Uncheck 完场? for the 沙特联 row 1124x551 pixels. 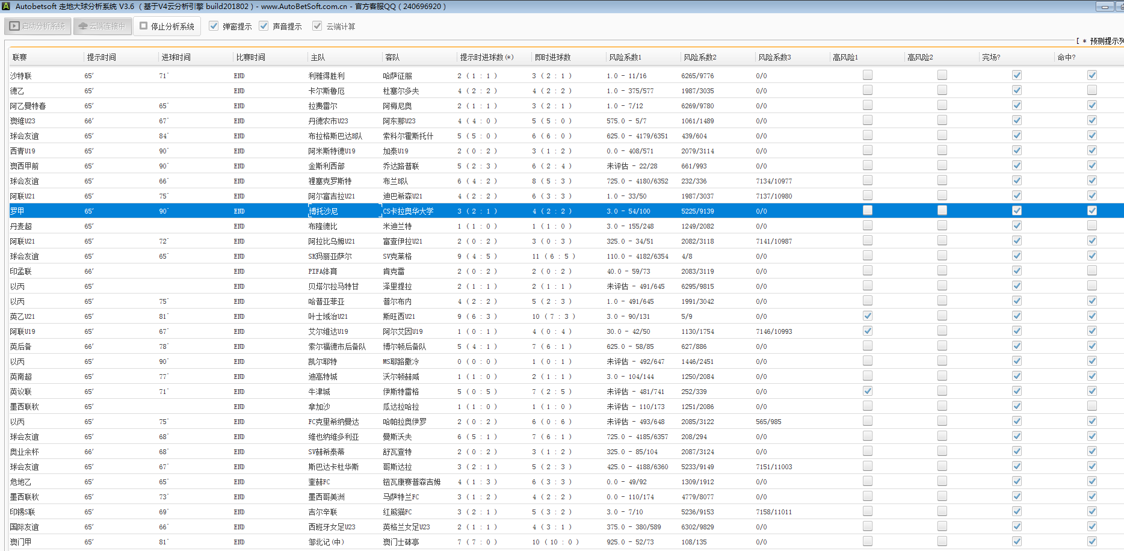point(1016,75)
